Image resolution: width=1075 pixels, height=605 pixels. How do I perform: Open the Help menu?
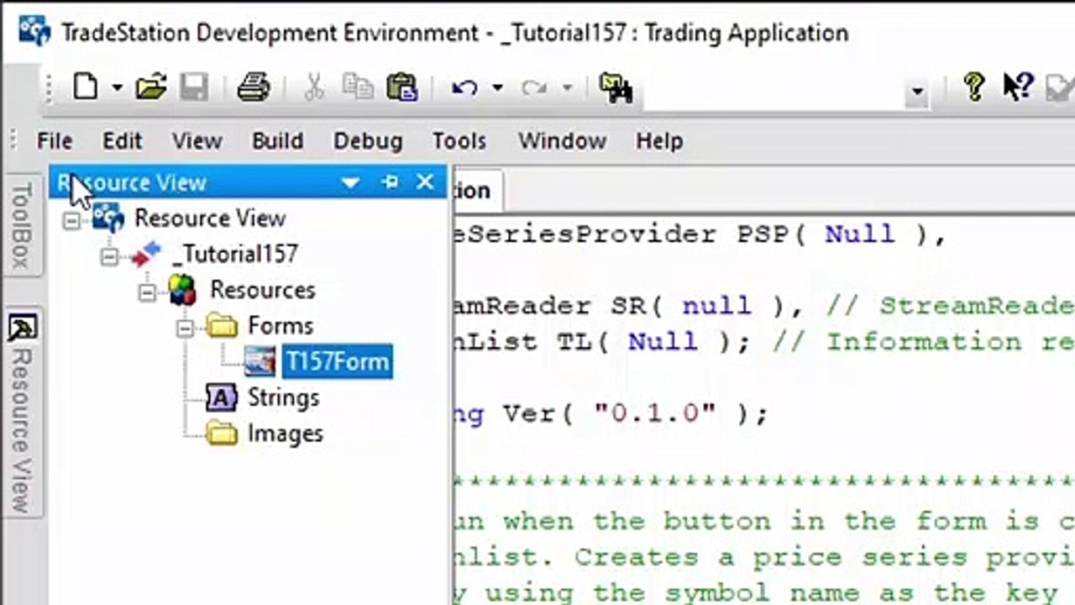click(659, 141)
